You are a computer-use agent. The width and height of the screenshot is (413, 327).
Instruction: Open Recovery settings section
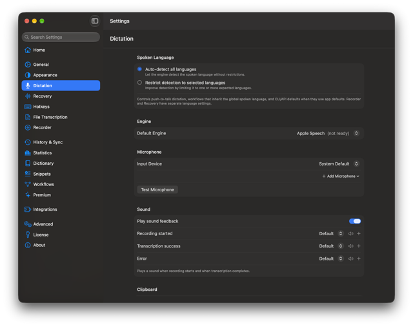61,96
